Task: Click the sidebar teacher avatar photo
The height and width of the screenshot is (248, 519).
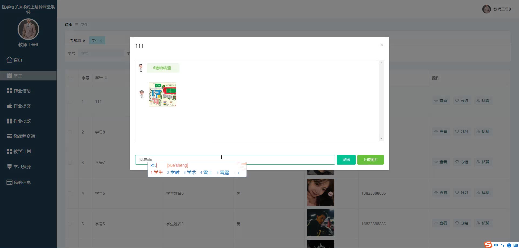Action: pyautogui.click(x=28, y=29)
